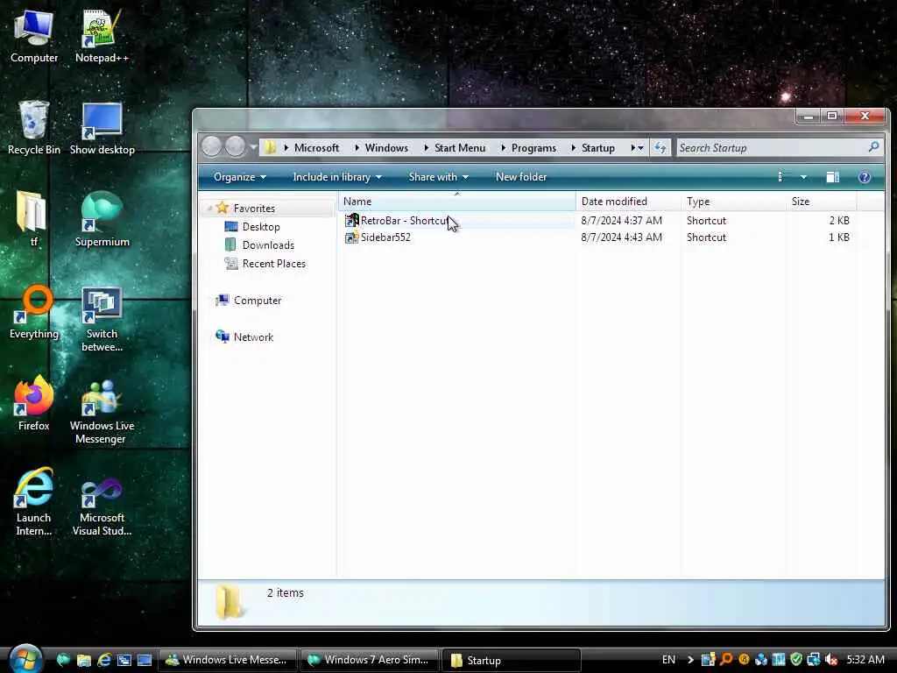This screenshot has width=897, height=673.
Task: Click the New folder button
Action: click(x=521, y=177)
